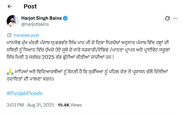
Task: Click the folded hands emoji
Action: (x=10, y=72)
